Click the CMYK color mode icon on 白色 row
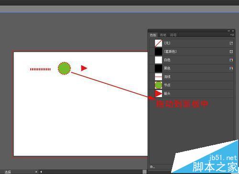 (x=231, y=60)
